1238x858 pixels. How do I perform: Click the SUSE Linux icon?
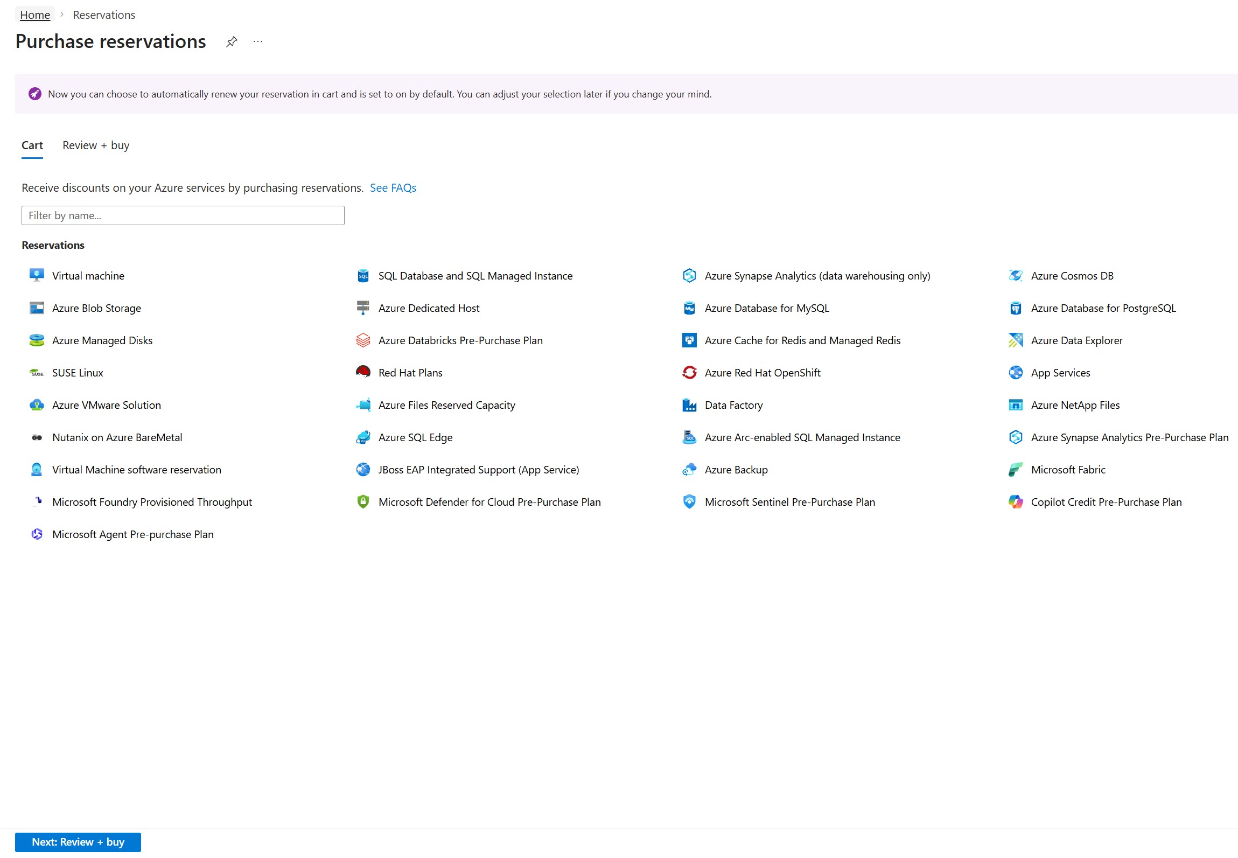click(x=37, y=373)
